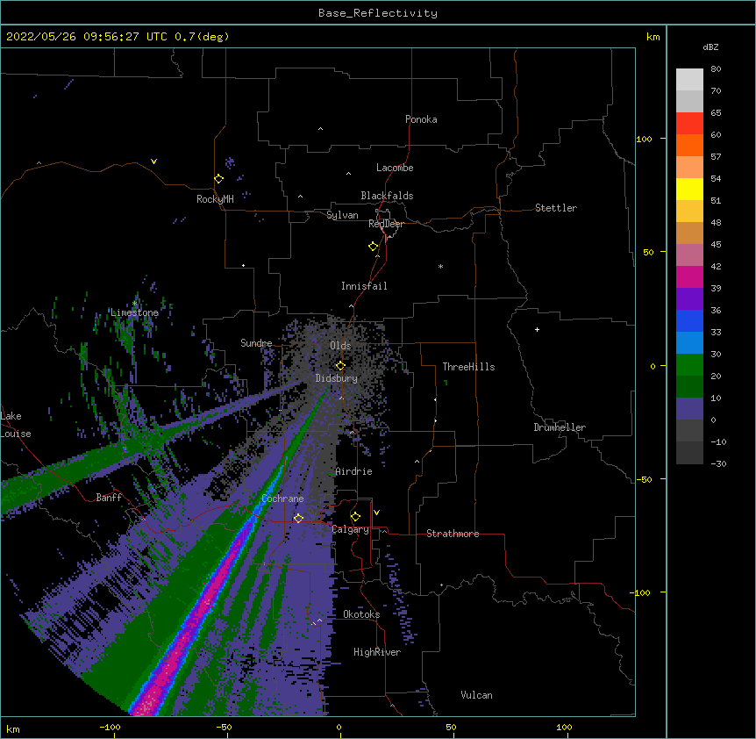Select the RockyMH label
The image size is (756, 739).
click(215, 199)
